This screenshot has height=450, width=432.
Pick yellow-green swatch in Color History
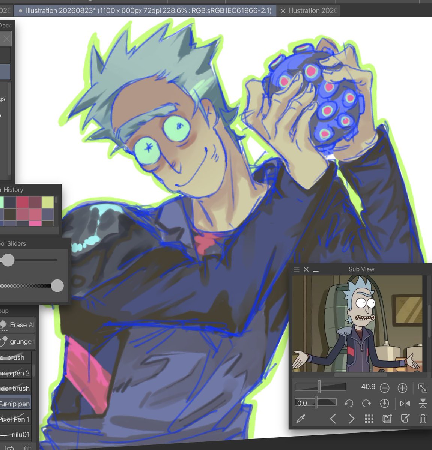pyautogui.click(x=48, y=202)
